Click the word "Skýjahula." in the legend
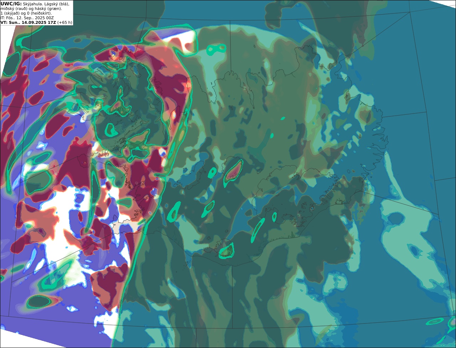Image resolution: width=456 pixels, height=348 pixels. point(32,4)
